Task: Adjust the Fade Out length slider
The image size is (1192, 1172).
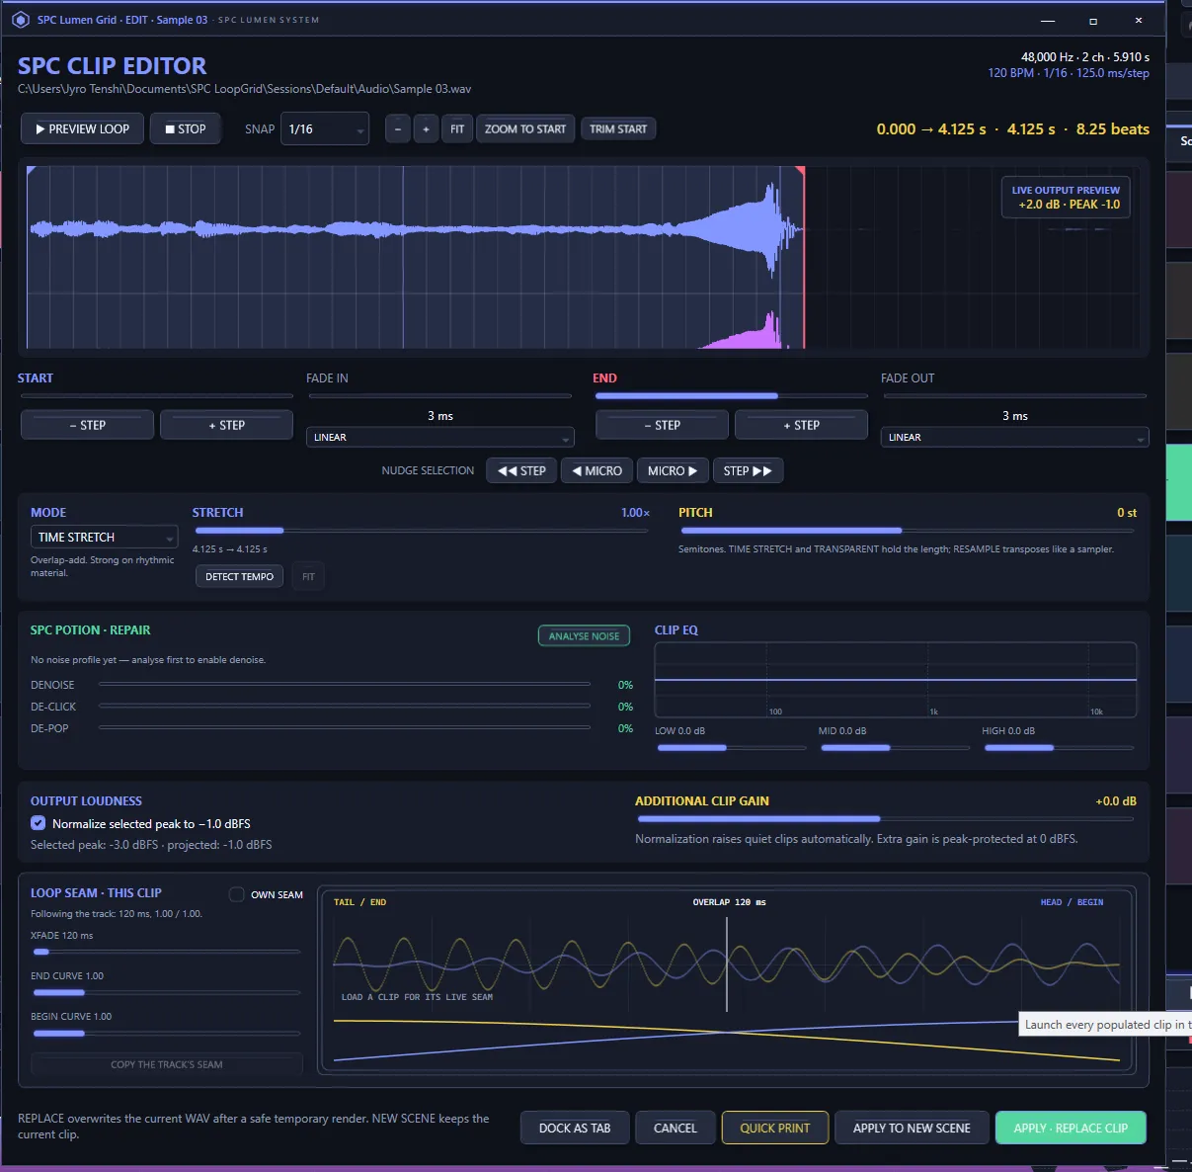Action: (1014, 396)
